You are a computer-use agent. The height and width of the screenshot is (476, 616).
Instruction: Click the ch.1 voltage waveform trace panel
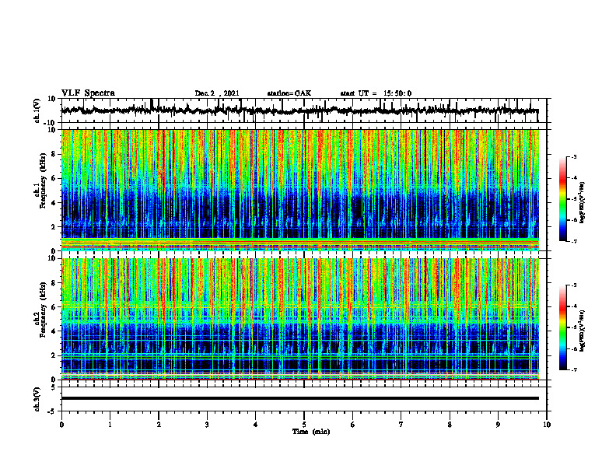pyautogui.click(x=304, y=110)
